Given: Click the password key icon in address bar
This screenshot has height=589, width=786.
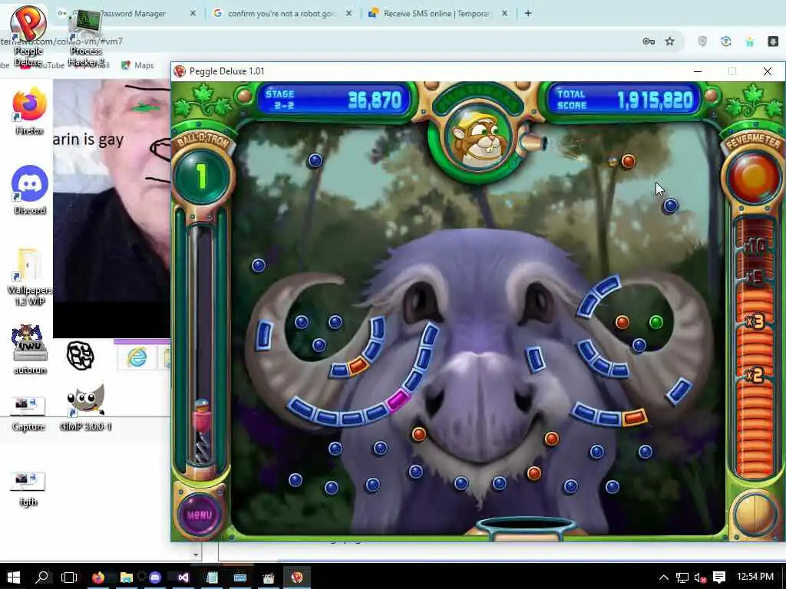Looking at the screenshot, I should pos(649,41).
